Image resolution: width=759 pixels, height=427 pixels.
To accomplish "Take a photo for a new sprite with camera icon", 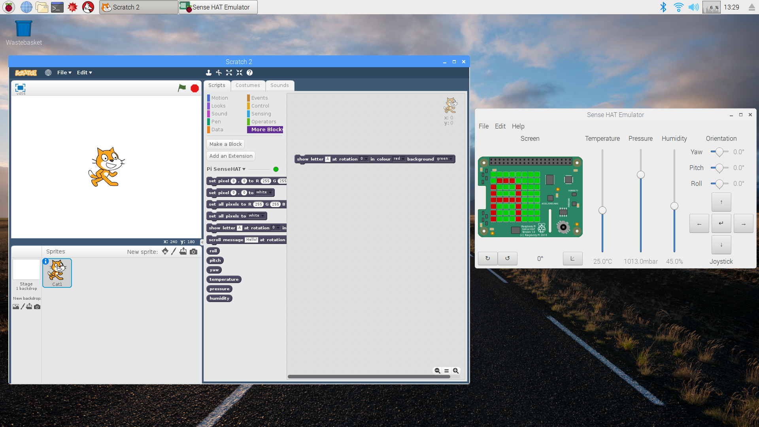I will pyautogui.click(x=193, y=251).
